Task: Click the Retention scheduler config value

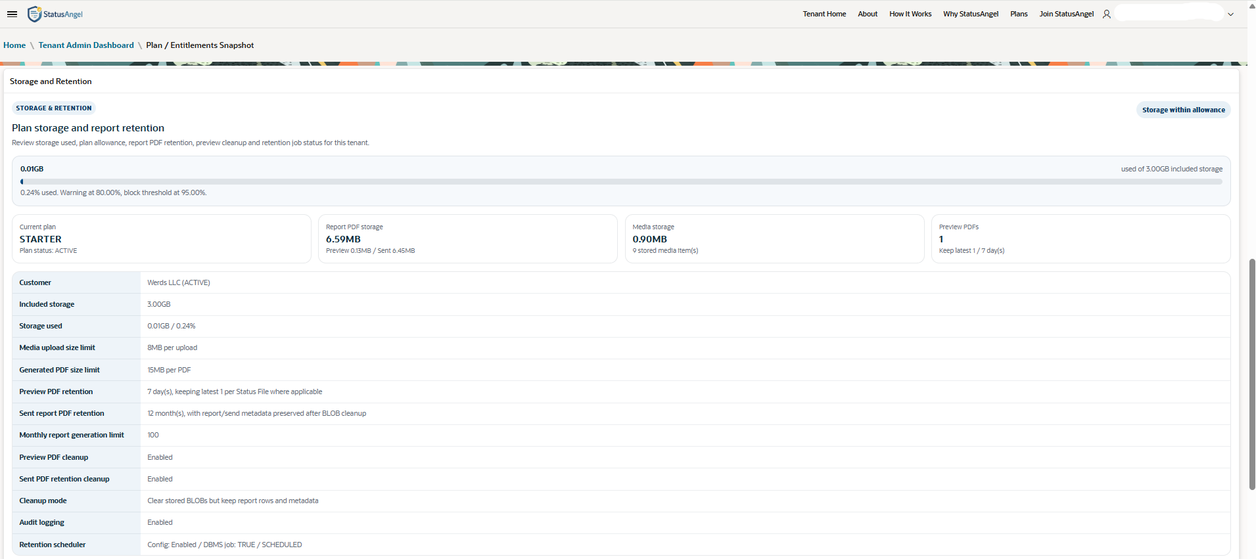Action: tap(225, 545)
